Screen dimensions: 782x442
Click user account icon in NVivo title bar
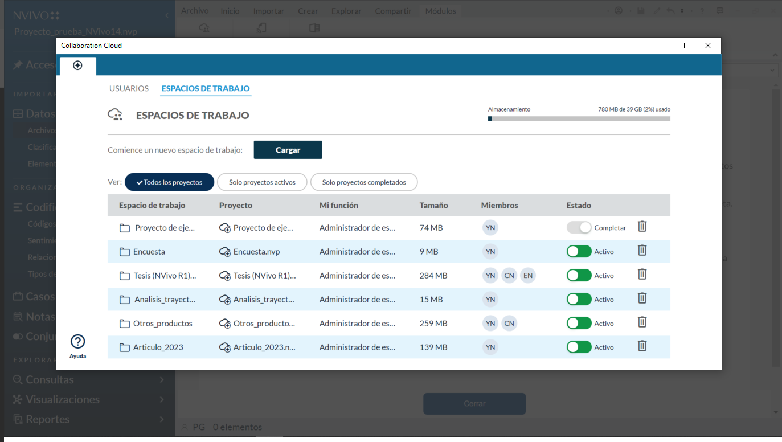point(619,11)
